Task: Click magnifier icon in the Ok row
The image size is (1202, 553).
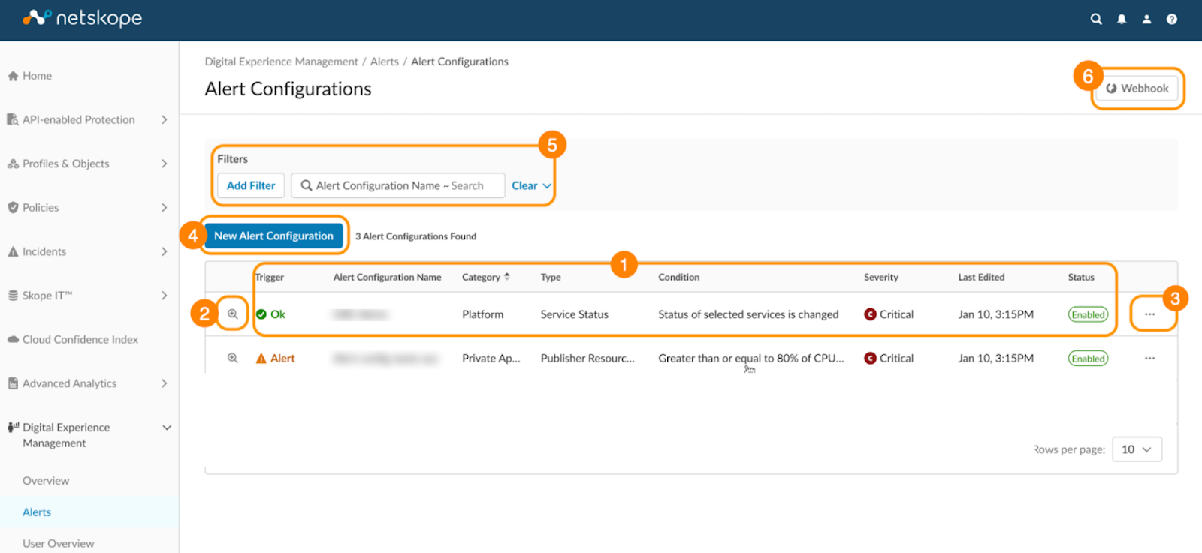Action: 233,314
